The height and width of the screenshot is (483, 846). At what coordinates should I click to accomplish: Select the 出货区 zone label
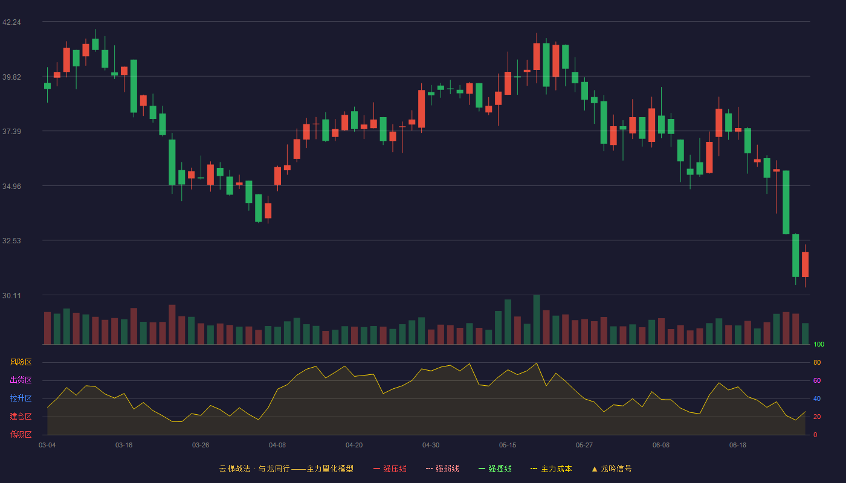21,380
